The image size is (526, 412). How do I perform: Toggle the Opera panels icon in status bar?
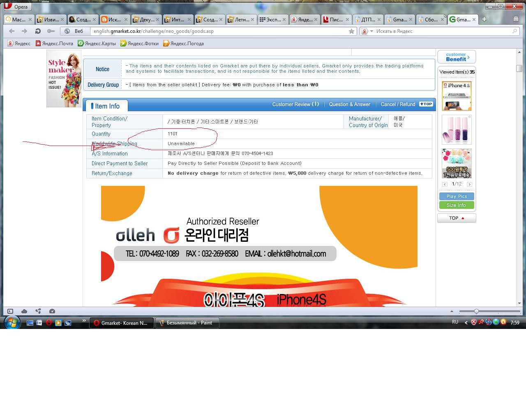coord(10,311)
